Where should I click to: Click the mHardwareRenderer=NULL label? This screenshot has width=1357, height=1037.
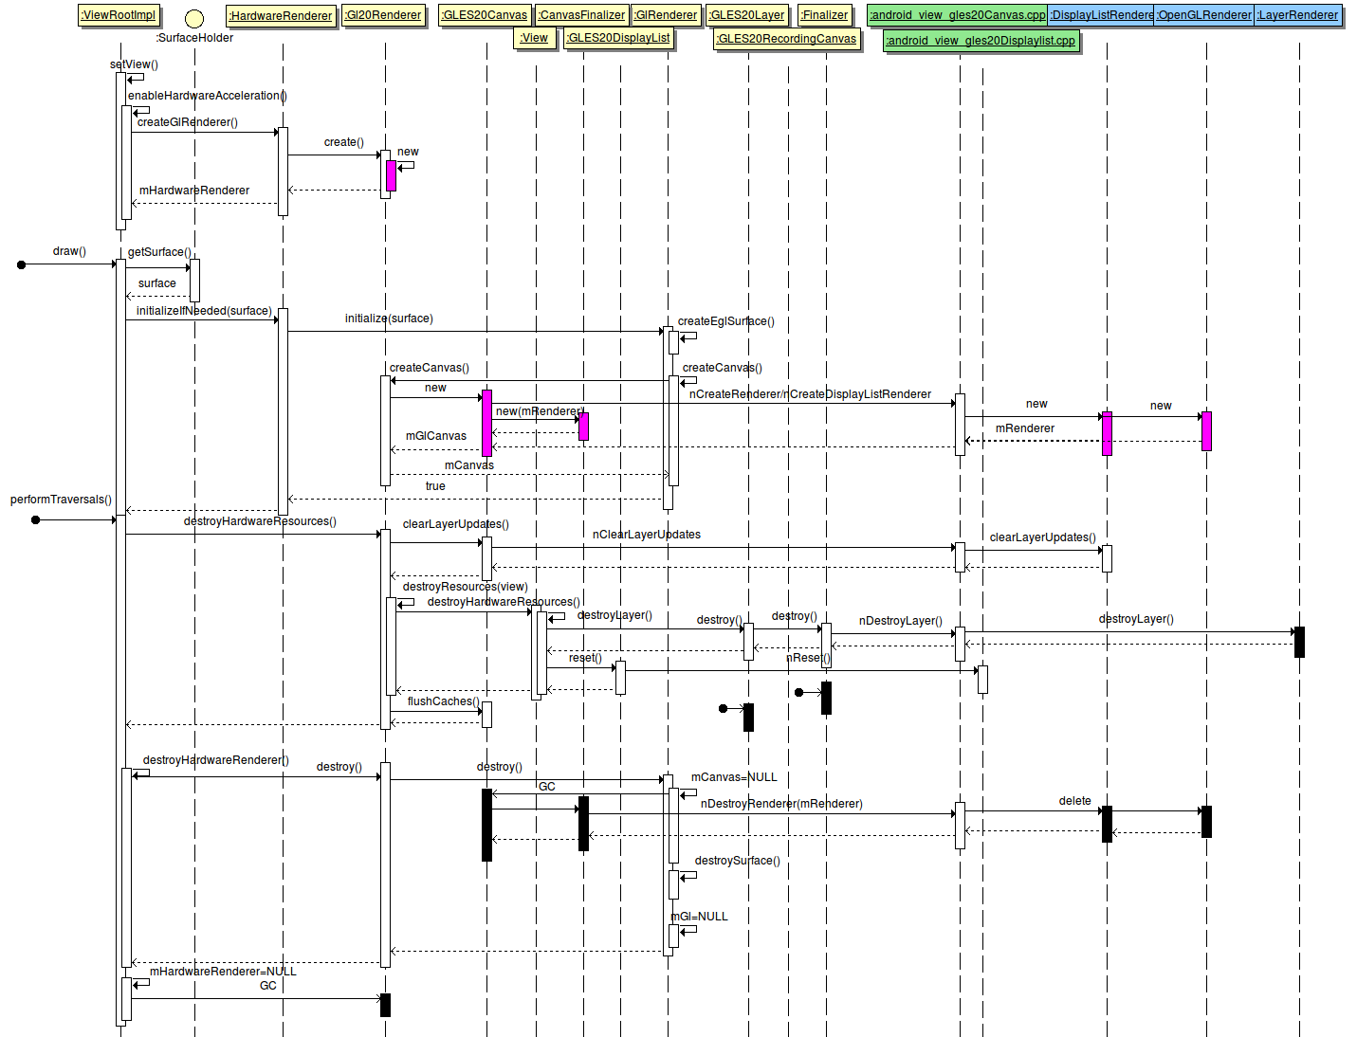[x=223, y=972]
